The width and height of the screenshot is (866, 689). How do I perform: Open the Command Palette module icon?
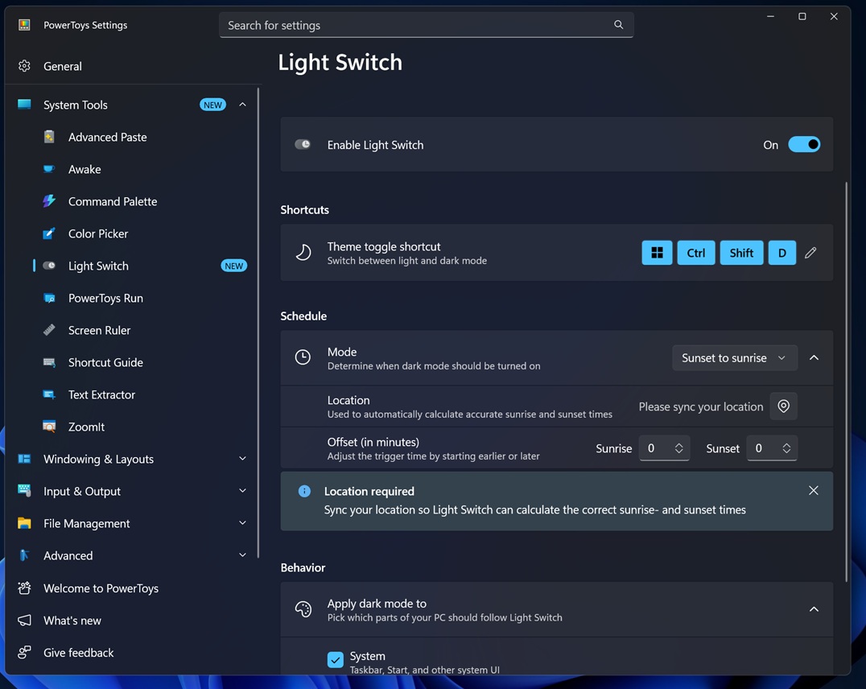tap(49, 201)
